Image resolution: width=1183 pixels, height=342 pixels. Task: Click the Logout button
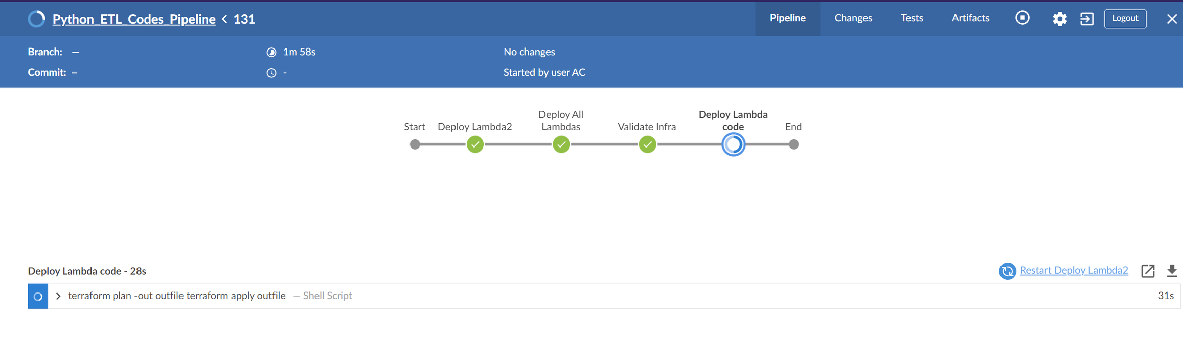pos(1125,18)
